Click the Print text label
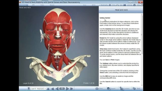The height and width of the screenshot is (91, 162). point(114,5)
